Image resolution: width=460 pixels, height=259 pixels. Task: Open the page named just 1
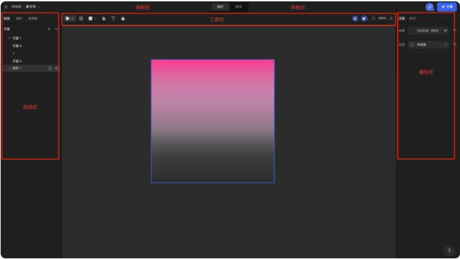coord(31,53)
